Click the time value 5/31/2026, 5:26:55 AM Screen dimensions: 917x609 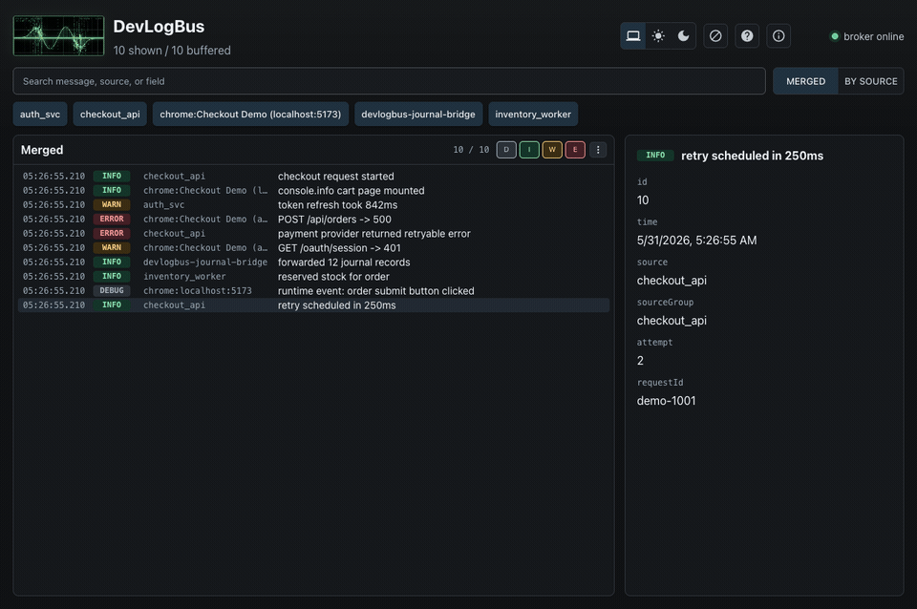[696, 241]
